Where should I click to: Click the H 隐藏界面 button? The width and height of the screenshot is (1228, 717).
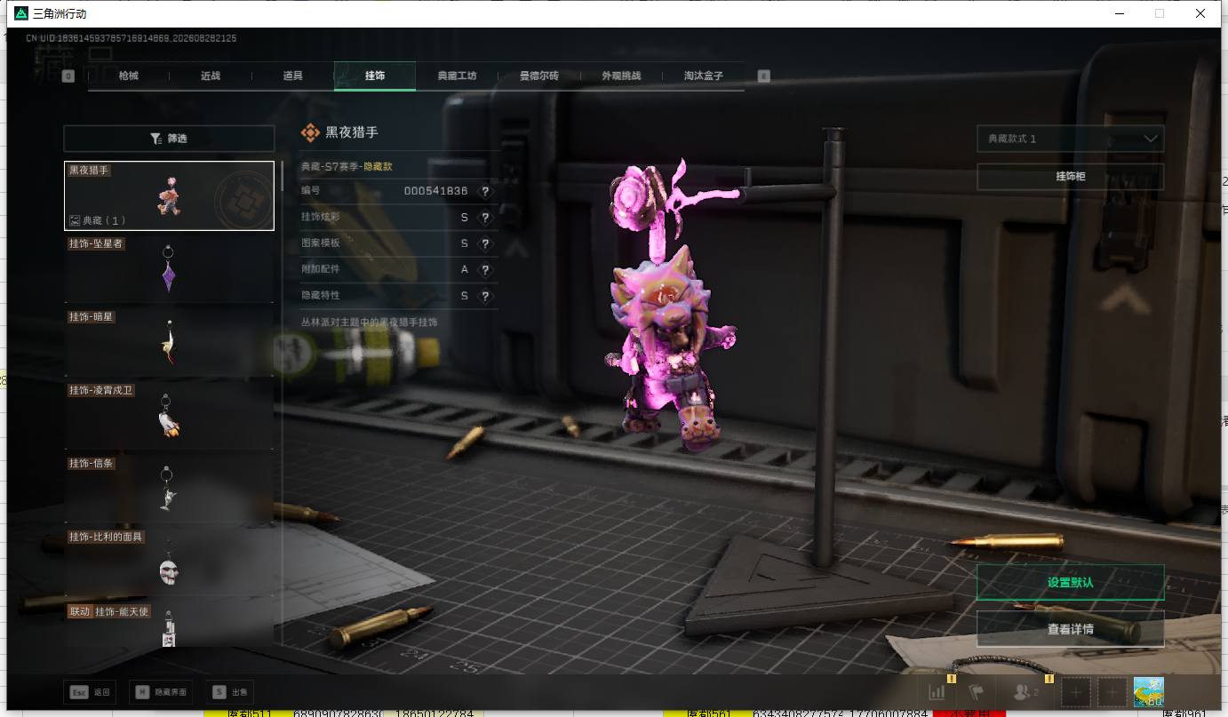click(x=162, y=691)
